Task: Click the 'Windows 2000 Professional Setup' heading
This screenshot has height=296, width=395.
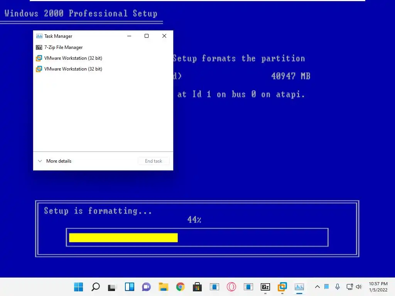Action: tap(81, 13)
